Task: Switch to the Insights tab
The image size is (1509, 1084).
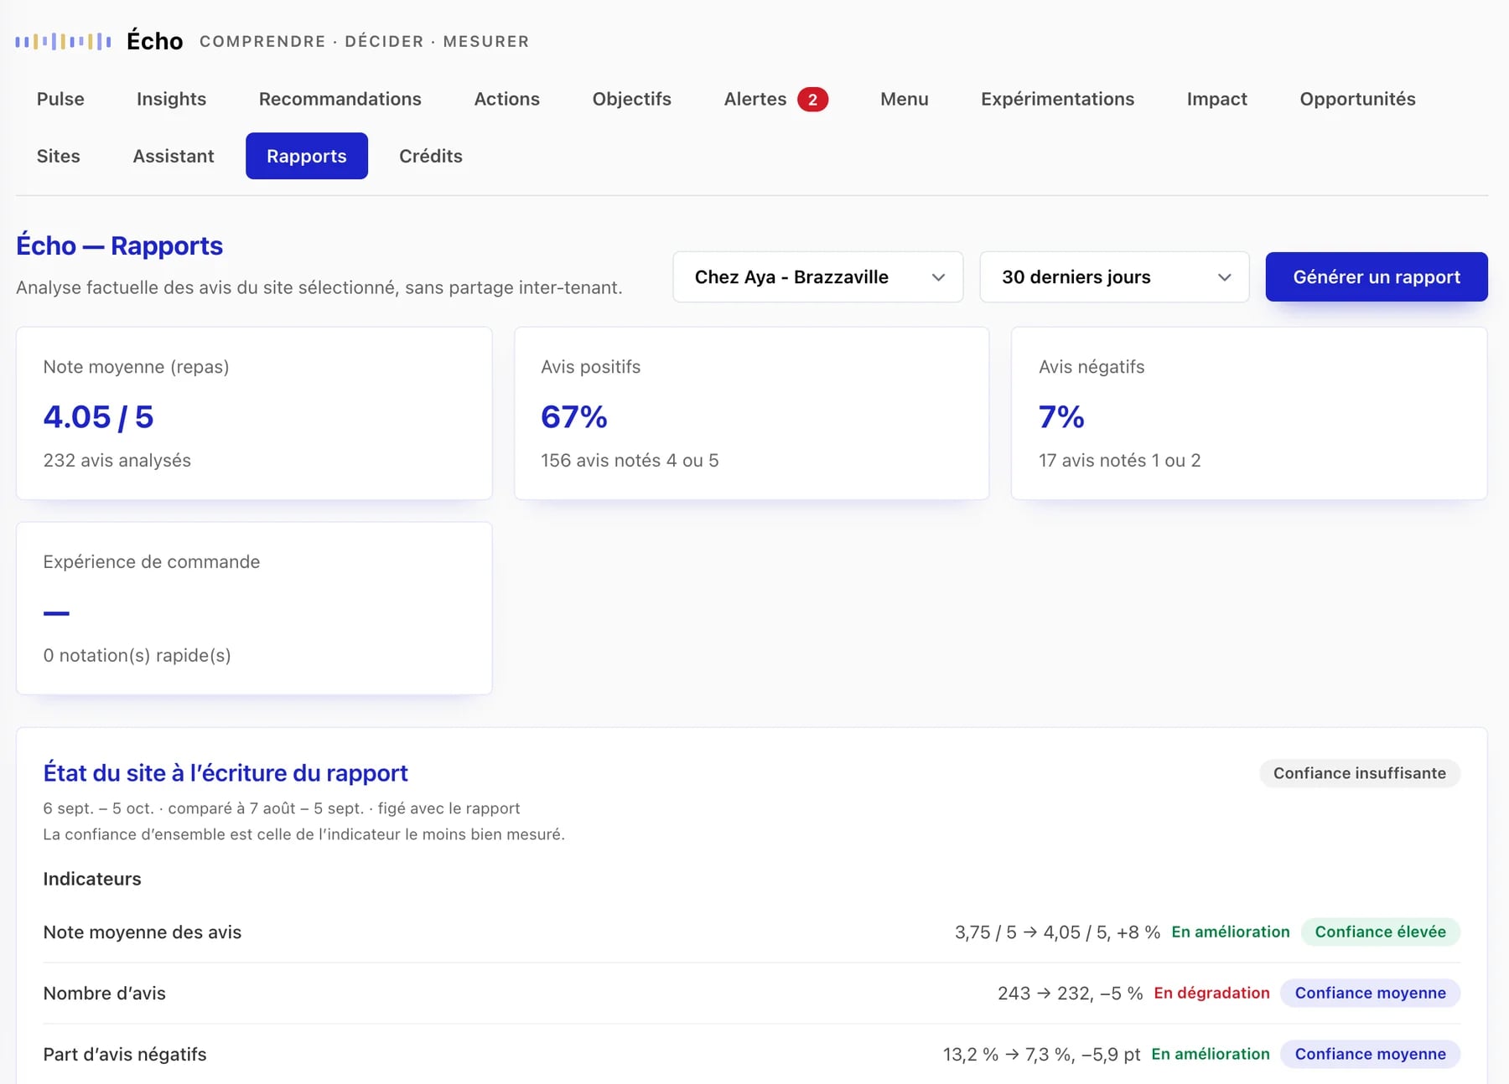Action: pyautogui.click(x=171, y=99)
